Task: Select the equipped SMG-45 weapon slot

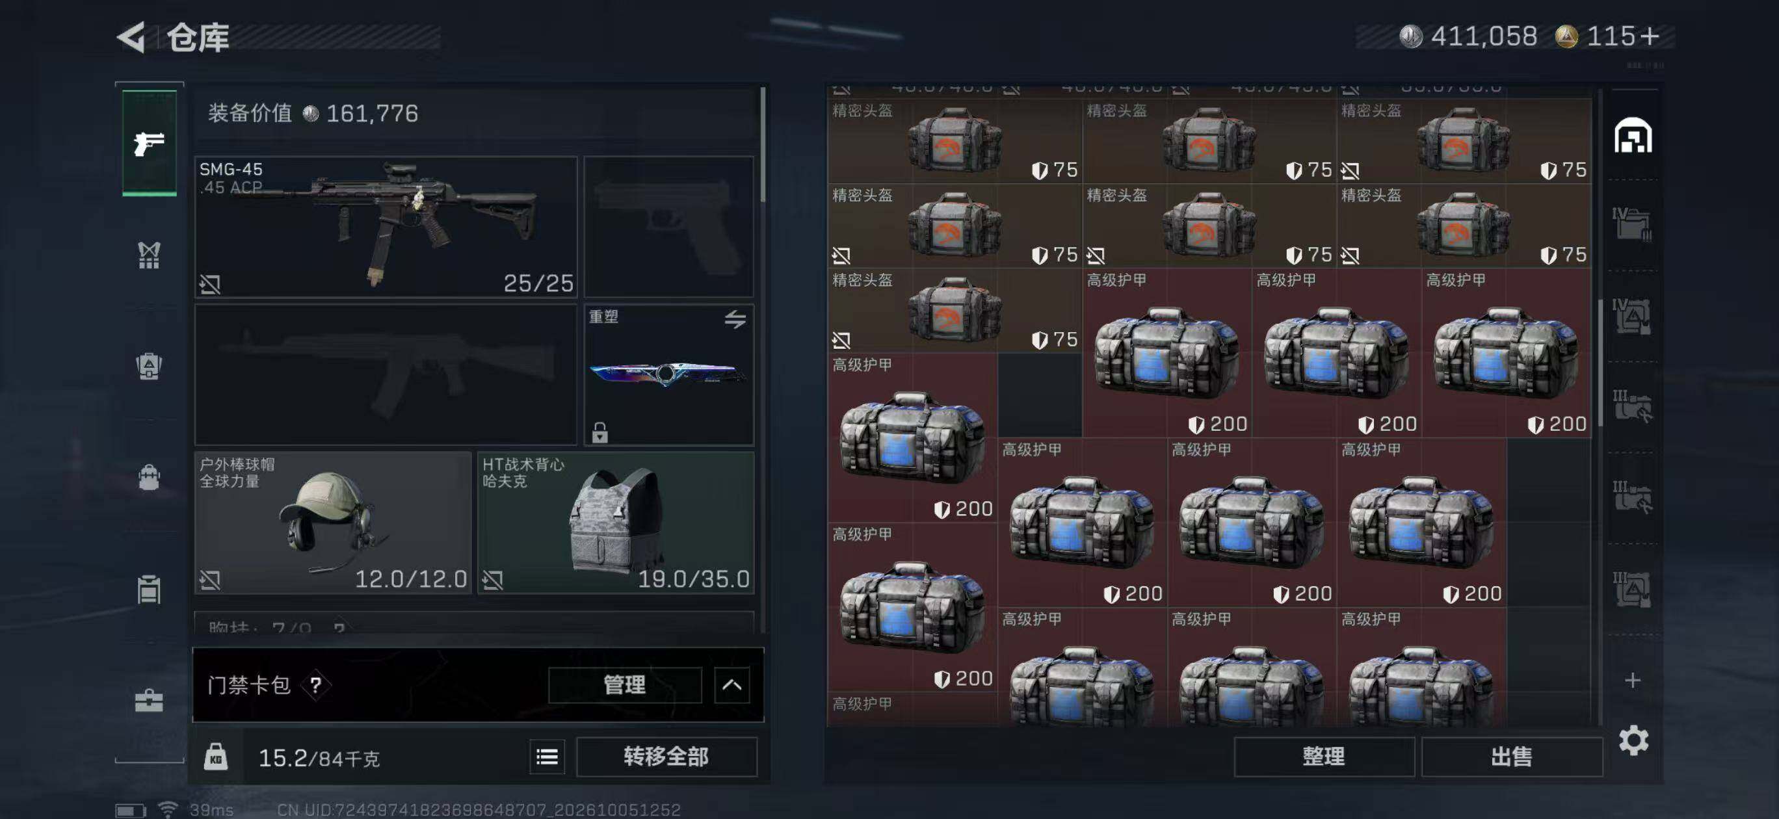Action: coord(386,227)
